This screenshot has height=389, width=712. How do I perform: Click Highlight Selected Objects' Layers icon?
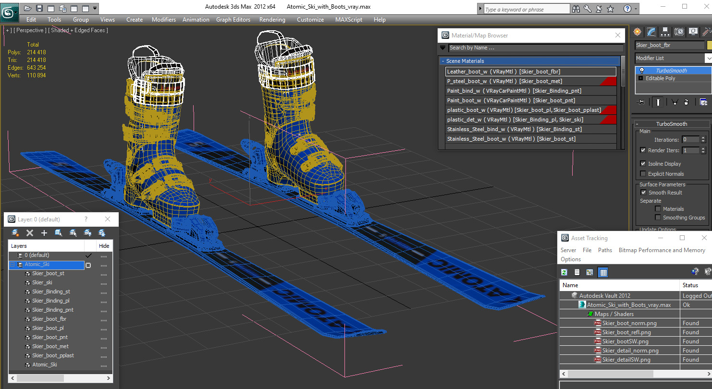[73, 233]
